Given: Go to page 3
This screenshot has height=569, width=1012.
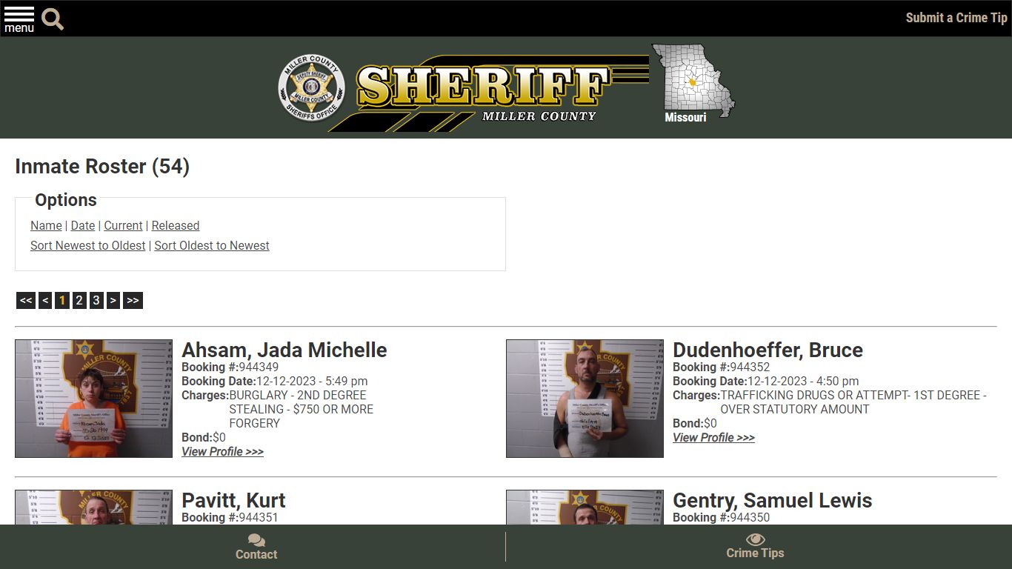Looking at the screenshot, I should (x=96, y=300).
